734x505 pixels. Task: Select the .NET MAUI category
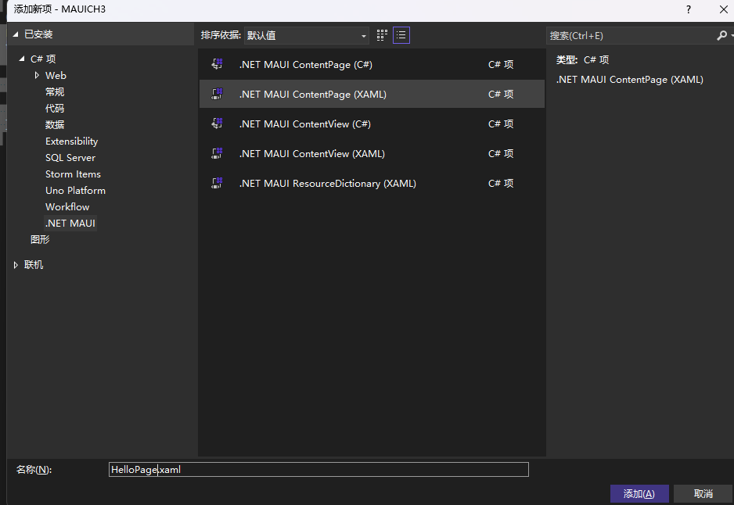(70, 223)
